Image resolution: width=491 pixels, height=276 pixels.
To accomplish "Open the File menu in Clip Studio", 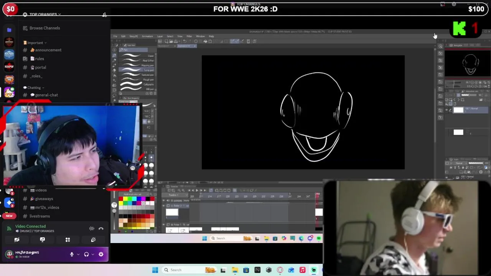I will (115, 36).
